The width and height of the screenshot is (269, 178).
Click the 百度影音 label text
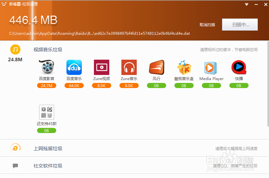coord(47,79)
